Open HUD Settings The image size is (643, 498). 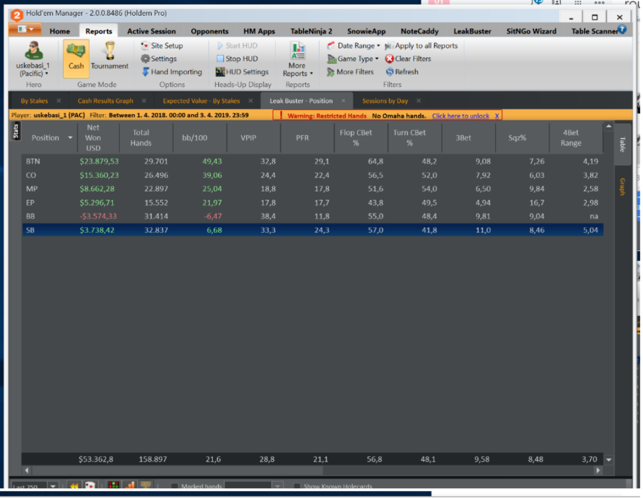(242, 72)
